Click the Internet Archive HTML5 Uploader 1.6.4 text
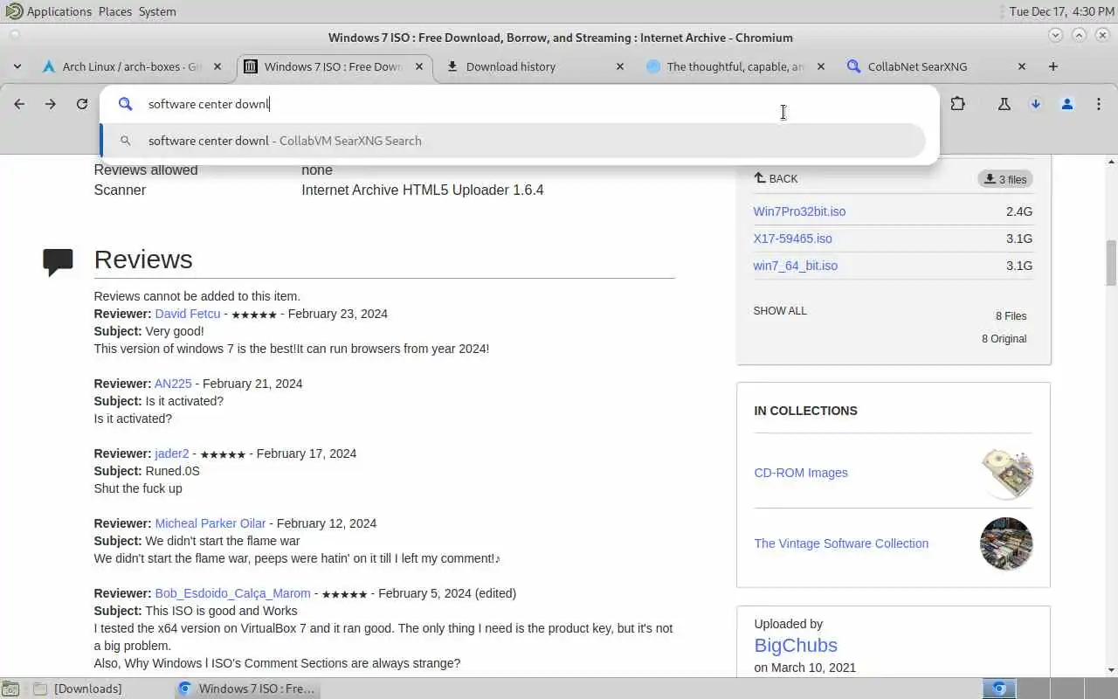1118x699 pixels. (x=423, y=190)
